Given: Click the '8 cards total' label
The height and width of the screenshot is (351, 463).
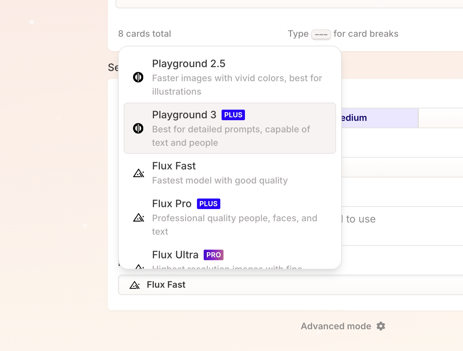Looking at the screenshot, I should pos(145,34).
